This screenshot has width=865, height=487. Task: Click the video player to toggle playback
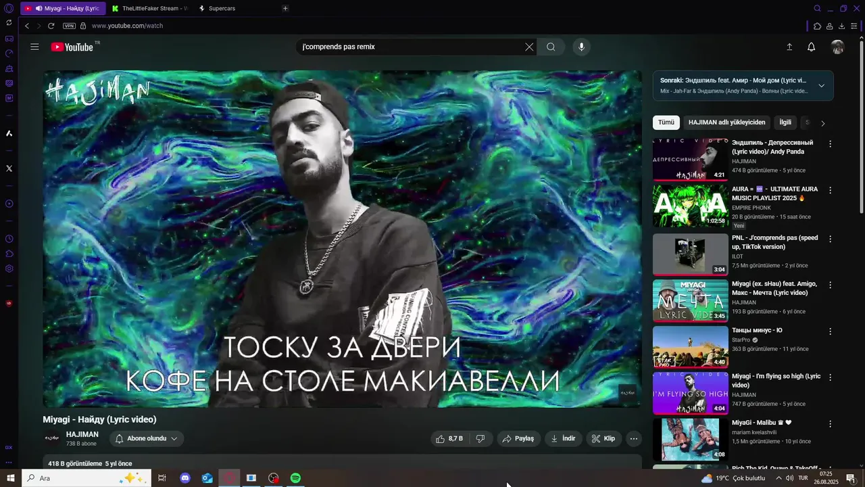[342, 239]
